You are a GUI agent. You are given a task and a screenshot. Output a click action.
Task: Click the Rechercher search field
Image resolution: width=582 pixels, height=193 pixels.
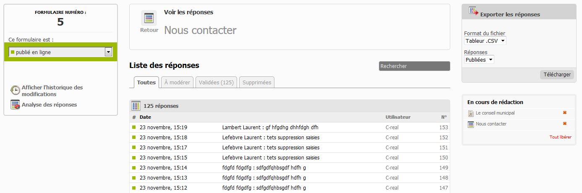[414, 66]
